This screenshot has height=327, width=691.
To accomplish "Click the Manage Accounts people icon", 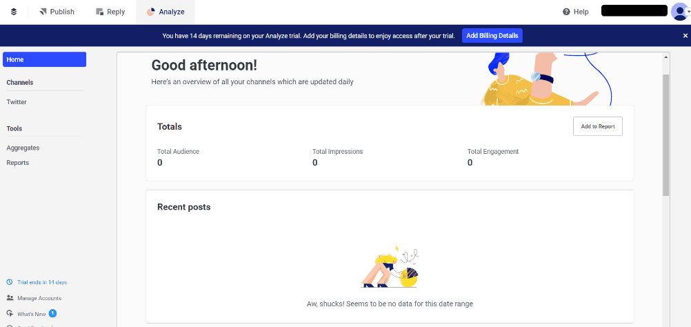I will tap(10, 298).
